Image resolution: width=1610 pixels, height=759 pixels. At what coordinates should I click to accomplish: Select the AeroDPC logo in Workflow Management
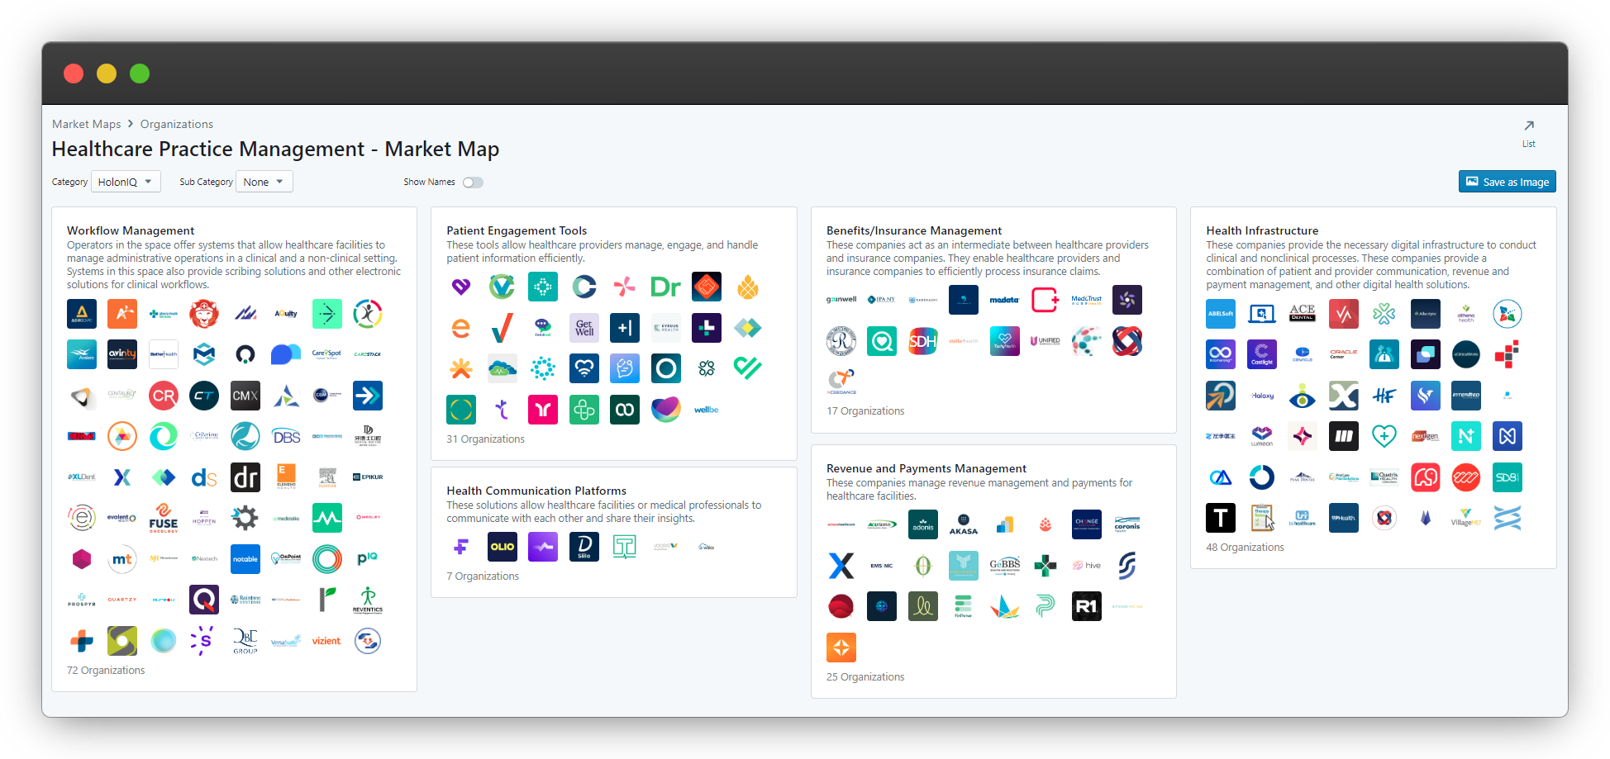pyautogui.click(x=82, y=314)
